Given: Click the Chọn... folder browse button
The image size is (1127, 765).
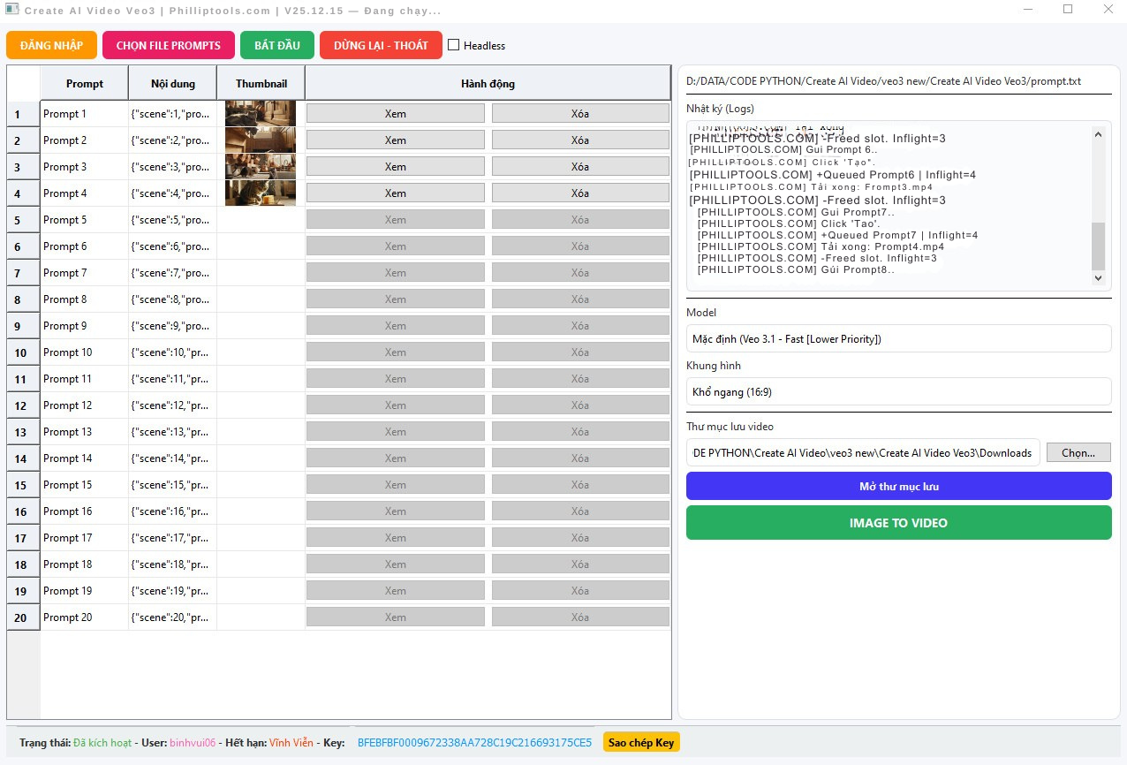Looking at the screenshot, I should pyautogui.click(x=1078, y=452).
